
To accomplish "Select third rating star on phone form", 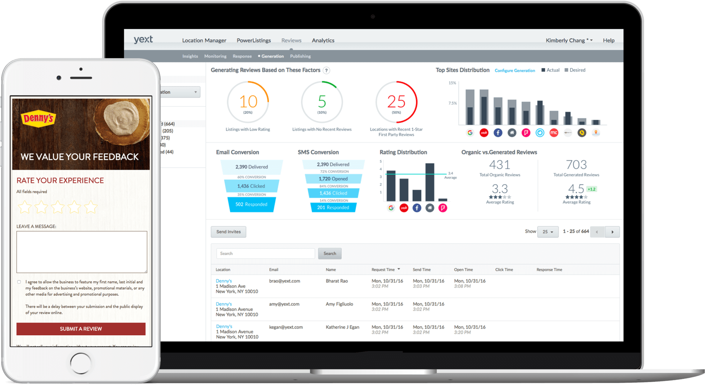I will [58, 207].
